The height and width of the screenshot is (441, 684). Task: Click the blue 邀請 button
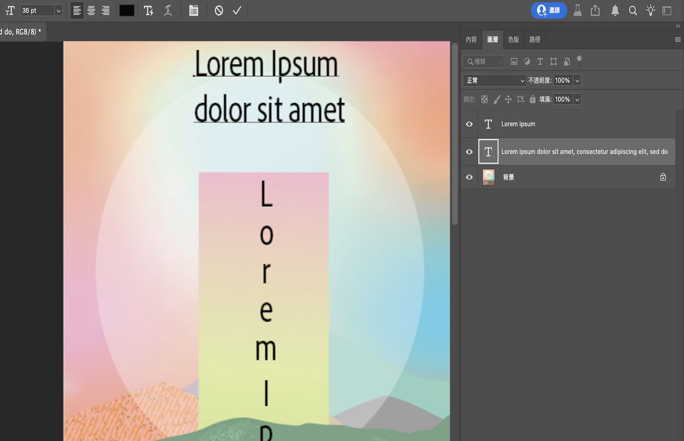549,10
